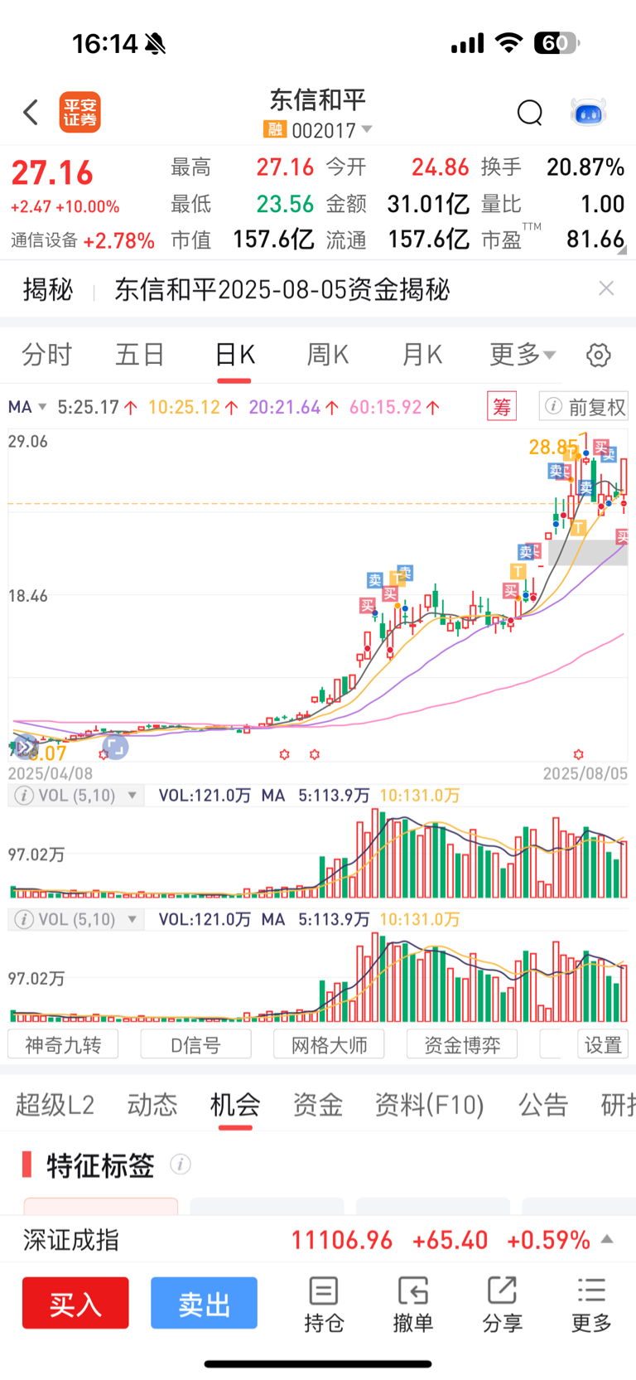Tap the 2025/04/08 start date label

pyautogui.click(x=51, y=773)
